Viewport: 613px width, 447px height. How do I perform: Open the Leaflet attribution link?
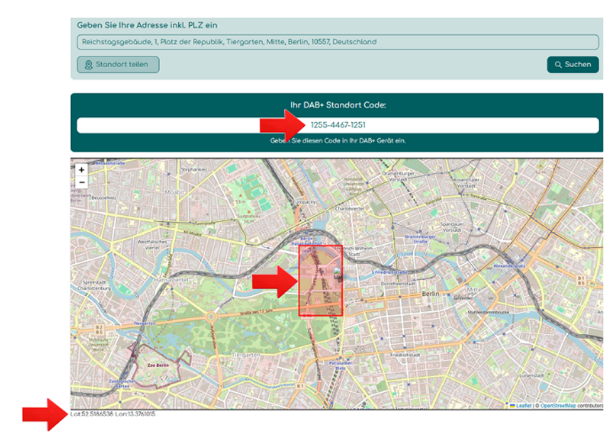523,406
